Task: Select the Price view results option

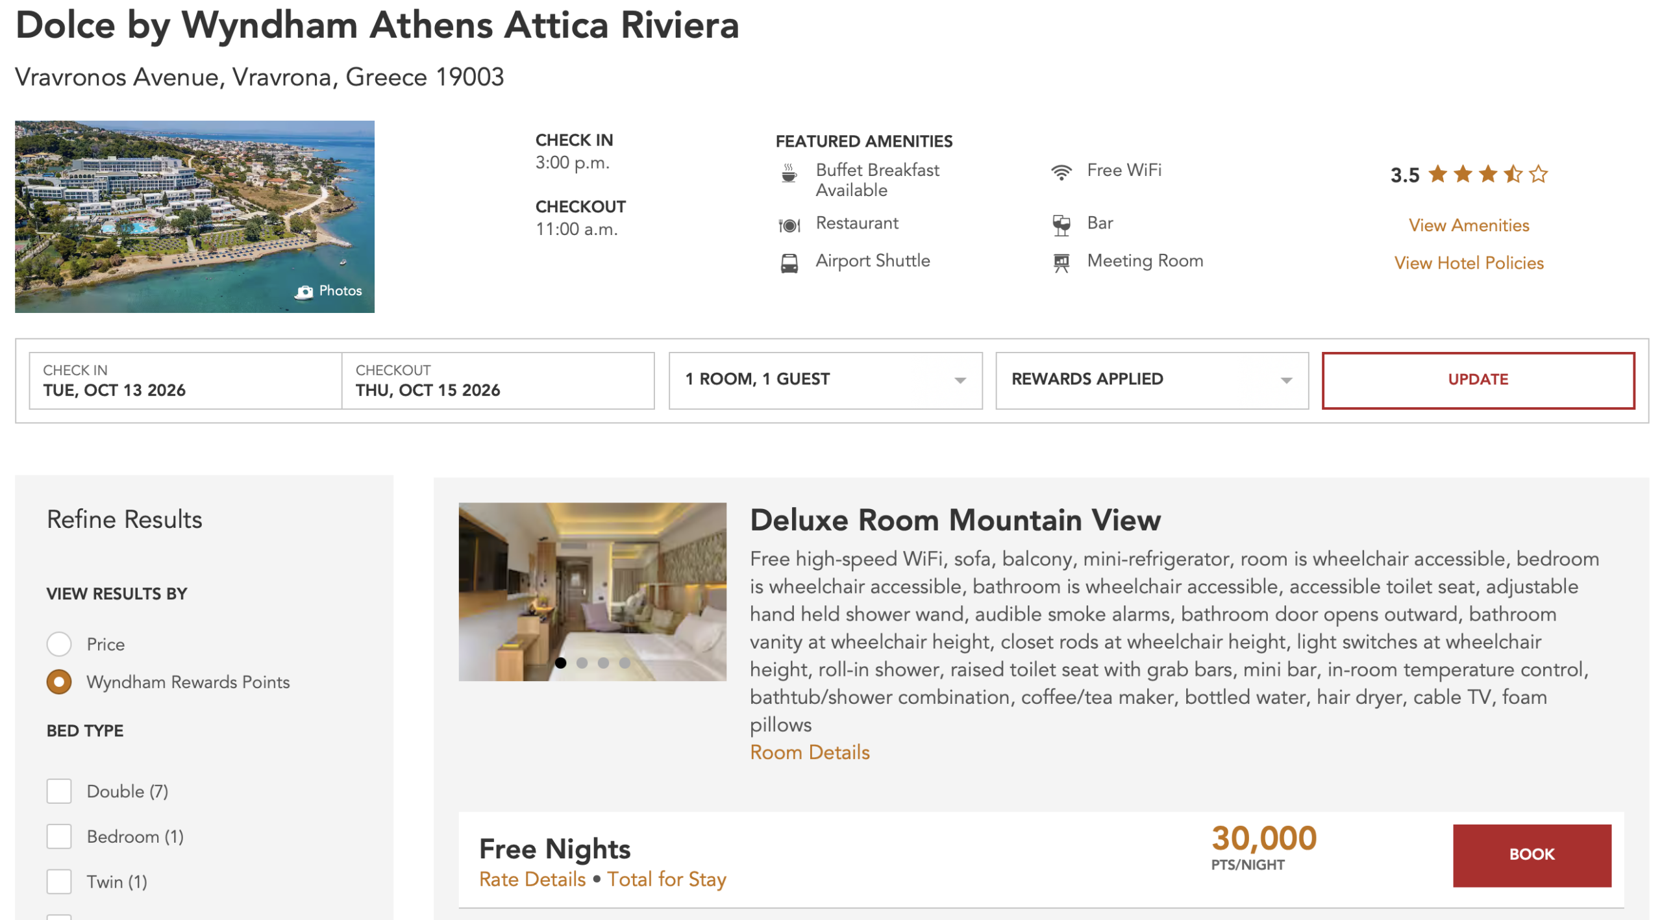Action: pos(60,644)
